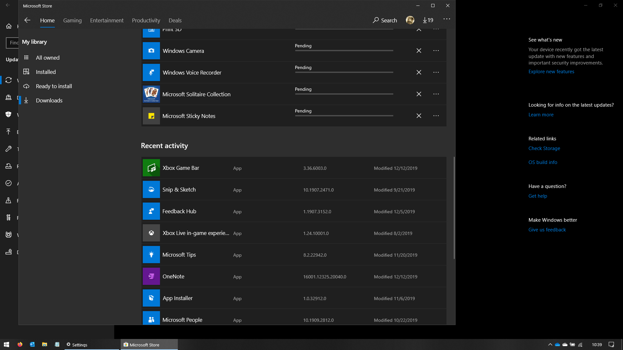Open more options for Microsoft Solitaire Collection
Screen dimensions: 623x350
[x=436, y=94]
